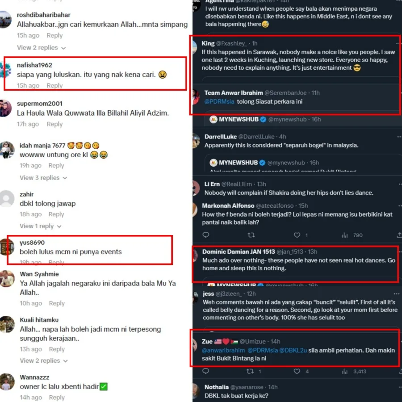Click retweet icon under Markonah Alfonso's tweet

pos(251,235)
